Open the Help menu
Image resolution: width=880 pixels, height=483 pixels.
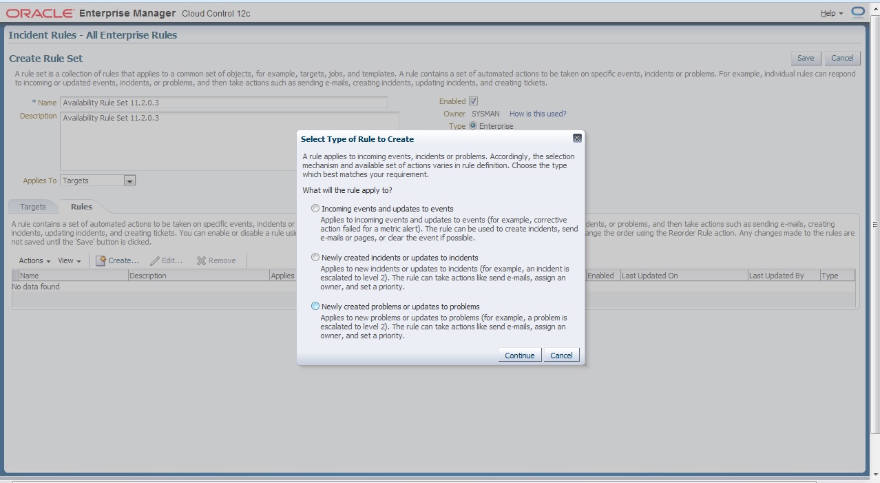pyautogui.click(x=831, y=13)
